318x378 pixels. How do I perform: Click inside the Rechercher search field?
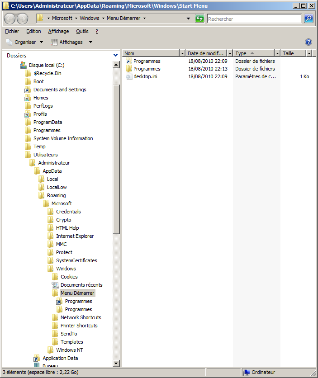(253, 19)
